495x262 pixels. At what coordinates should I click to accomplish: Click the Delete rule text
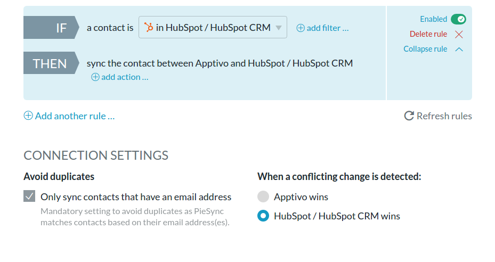point(428,34)
